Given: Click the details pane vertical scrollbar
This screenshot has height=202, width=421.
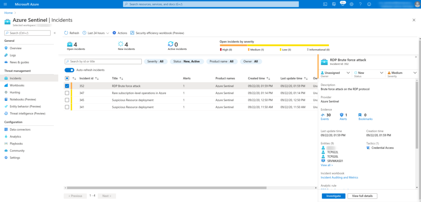Looking at the screenshot, I should (x=417, y=116).
